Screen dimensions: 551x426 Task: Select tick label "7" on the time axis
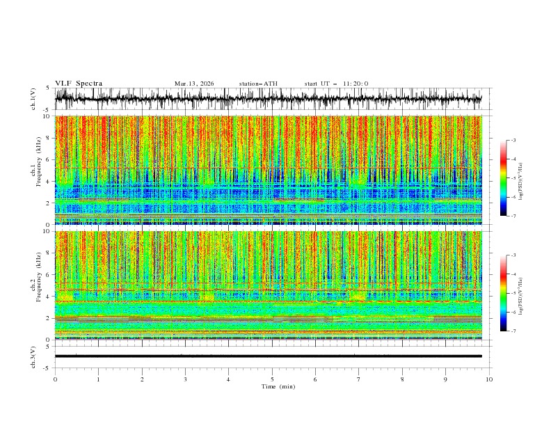tap(359, 379)
